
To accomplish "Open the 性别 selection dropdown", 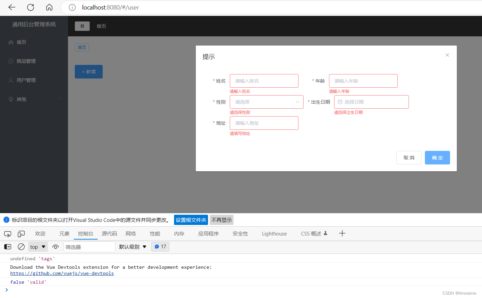I will pyautogui.click(x=266, y=102).
